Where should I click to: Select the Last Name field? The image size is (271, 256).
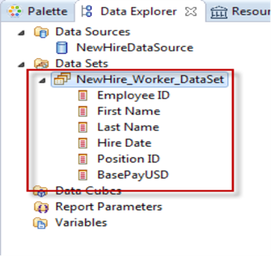(128, 127)
